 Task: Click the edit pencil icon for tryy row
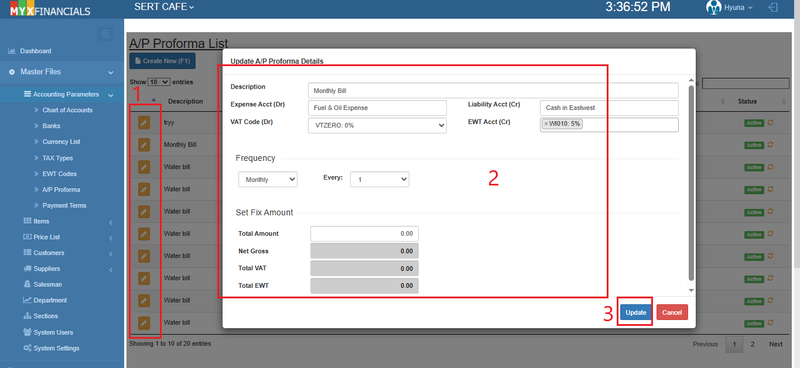pyautogui.click(x=144, y=122)
